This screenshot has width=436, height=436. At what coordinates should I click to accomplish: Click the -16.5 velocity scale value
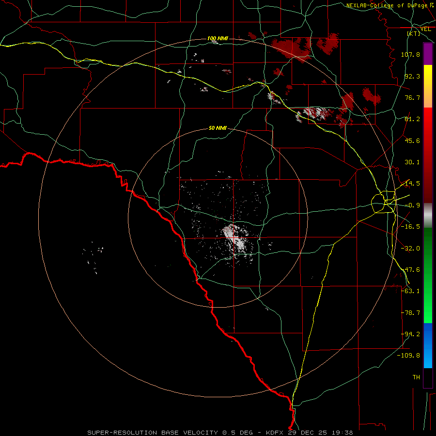410,227
